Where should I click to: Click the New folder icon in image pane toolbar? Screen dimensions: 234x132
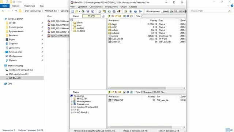coord(116,16)
